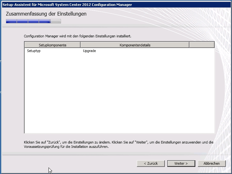Sort by the "Setupkomponente" column header
This screenshot has width=232, height=174.
52,45
